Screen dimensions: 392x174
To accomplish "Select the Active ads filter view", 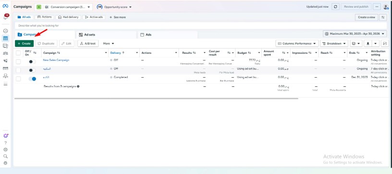I will coord(94,17).
